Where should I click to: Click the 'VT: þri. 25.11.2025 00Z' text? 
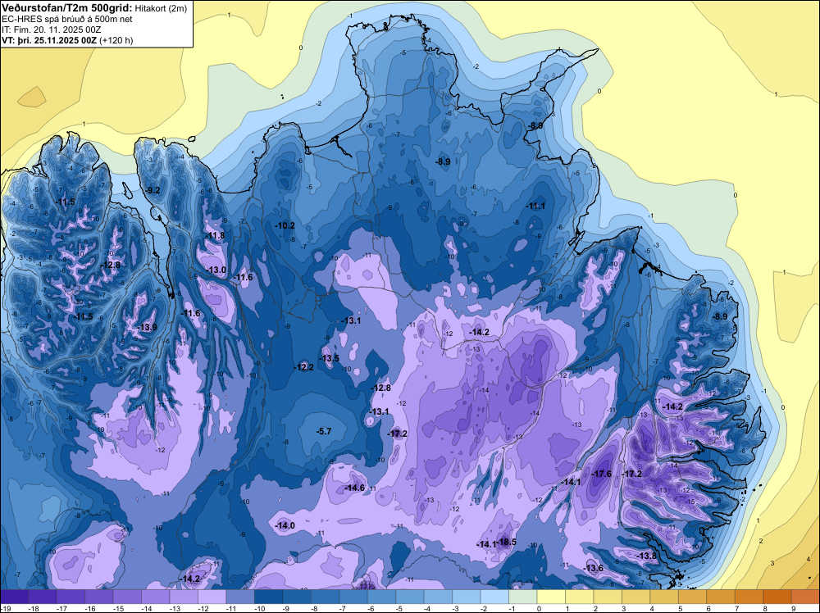[49, 40]
